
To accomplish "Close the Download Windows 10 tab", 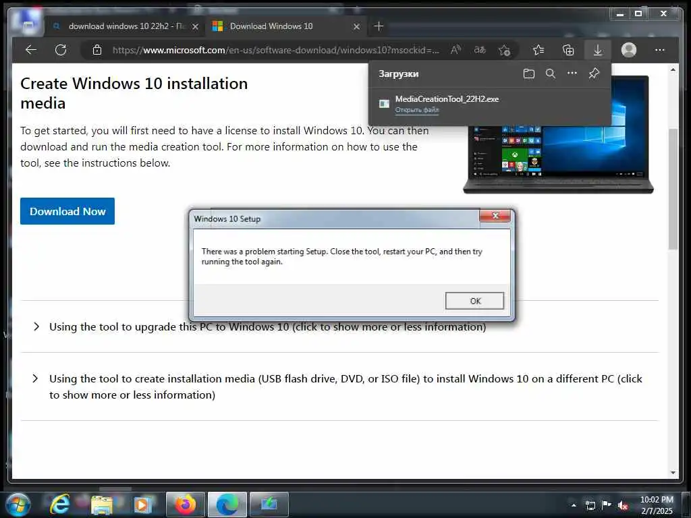I will pos(356,27).
